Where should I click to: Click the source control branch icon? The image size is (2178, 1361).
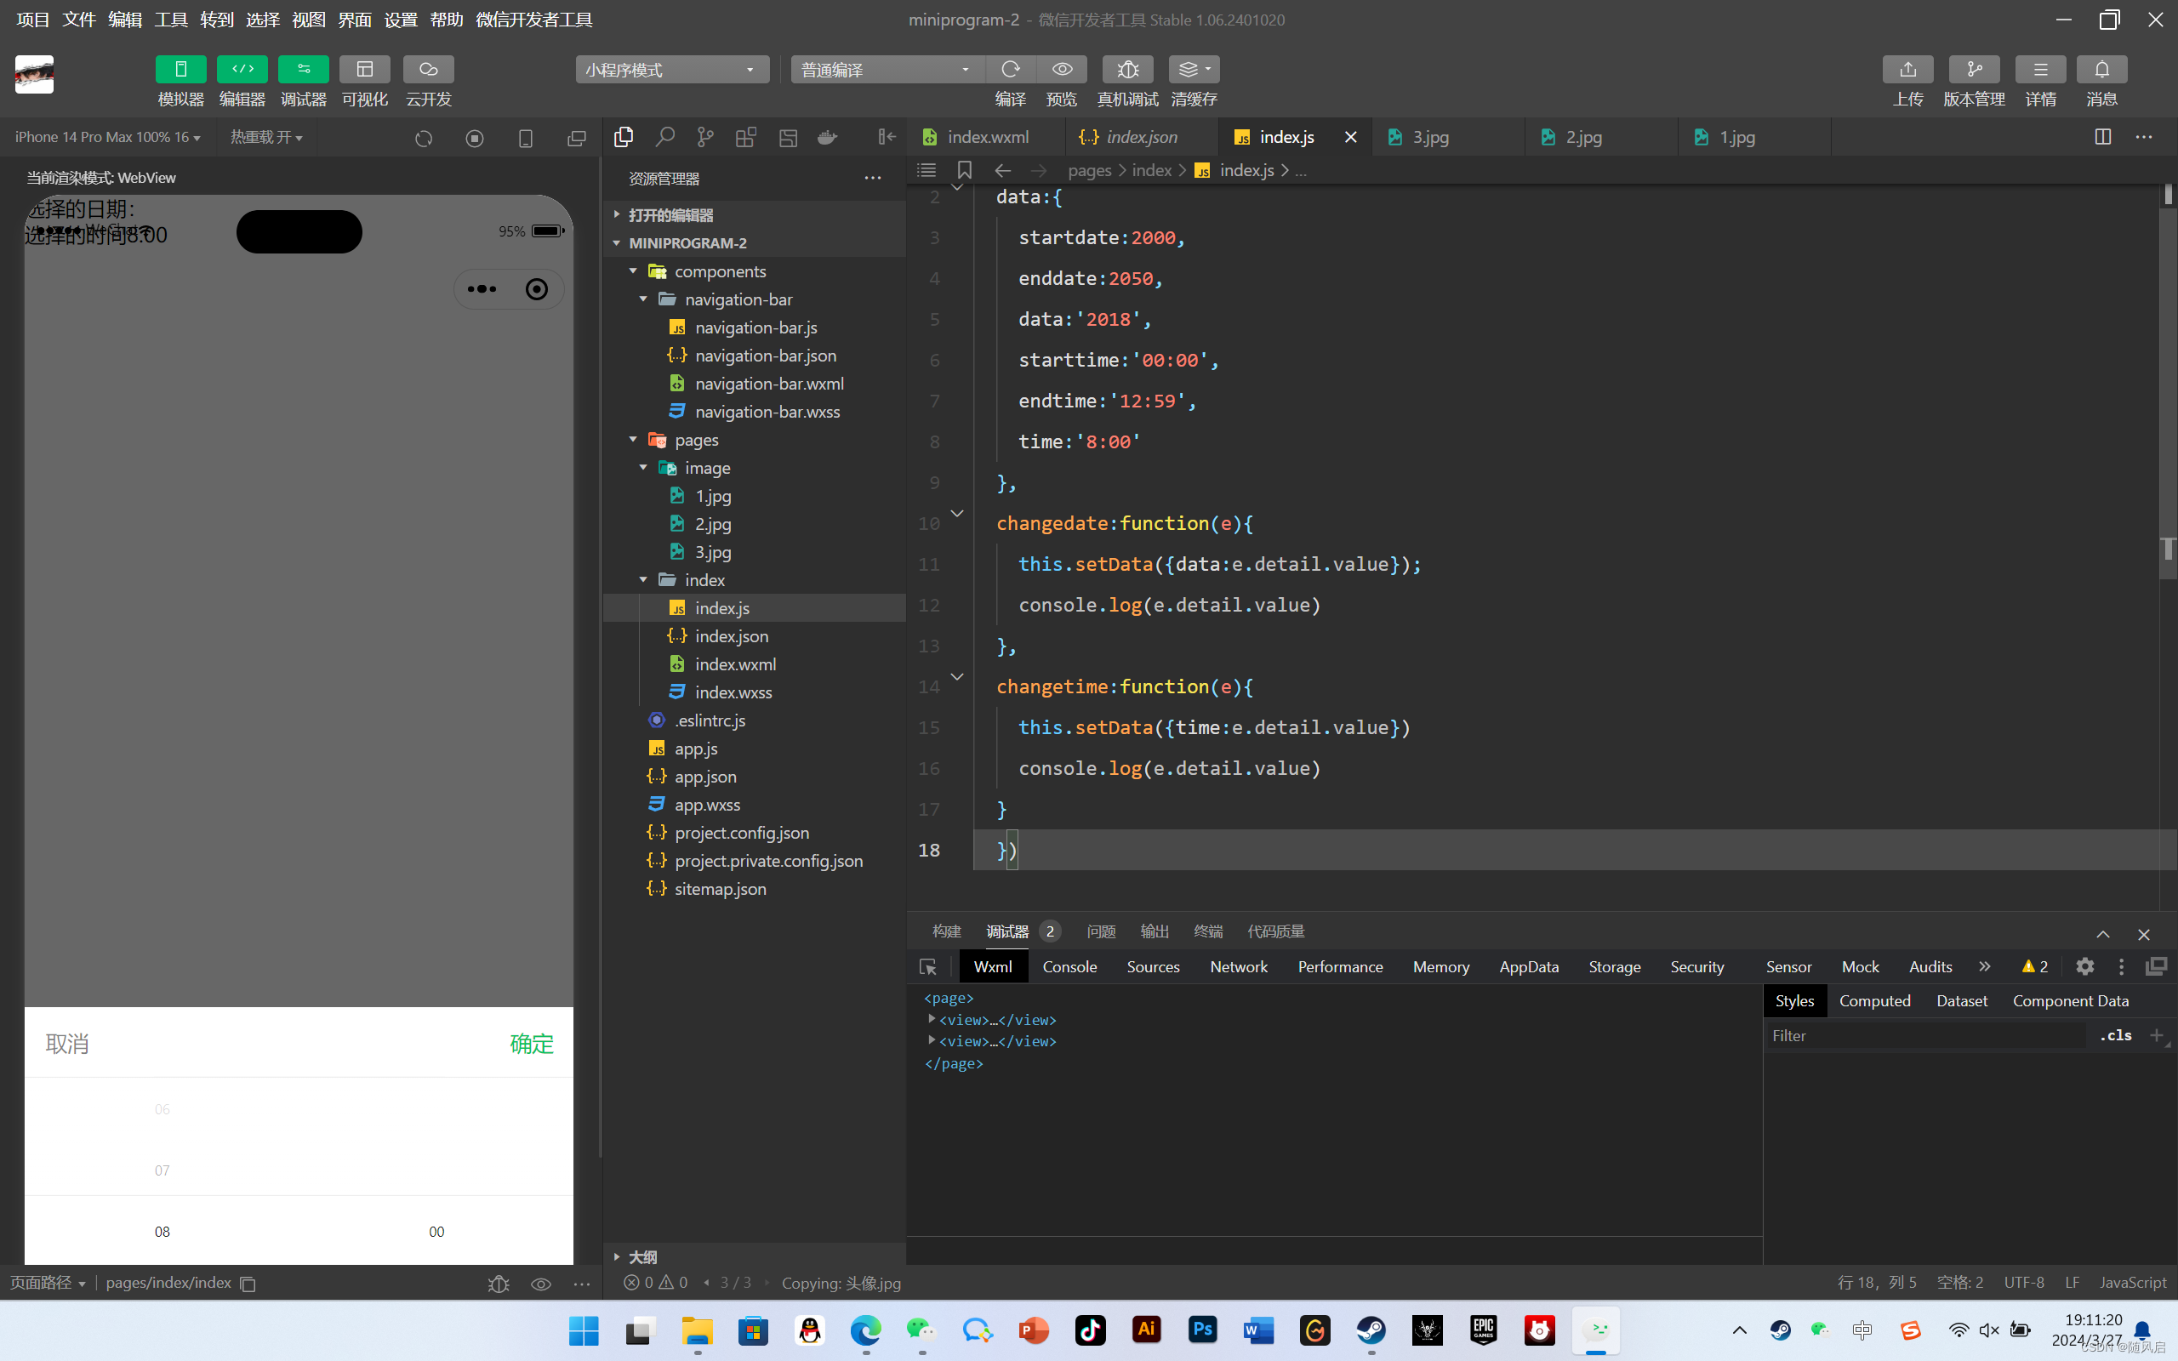click(705, 137)
